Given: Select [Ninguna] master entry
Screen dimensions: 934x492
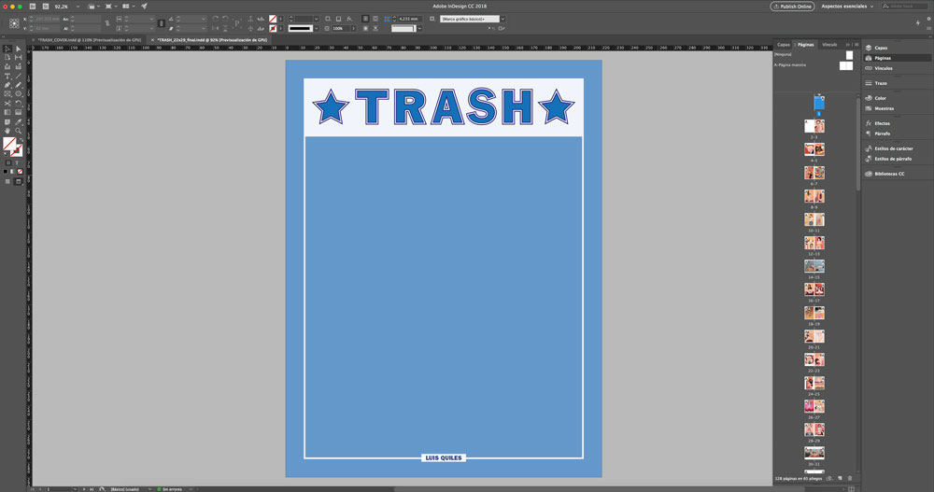Looking at the screenshot, I should [814, 55].
